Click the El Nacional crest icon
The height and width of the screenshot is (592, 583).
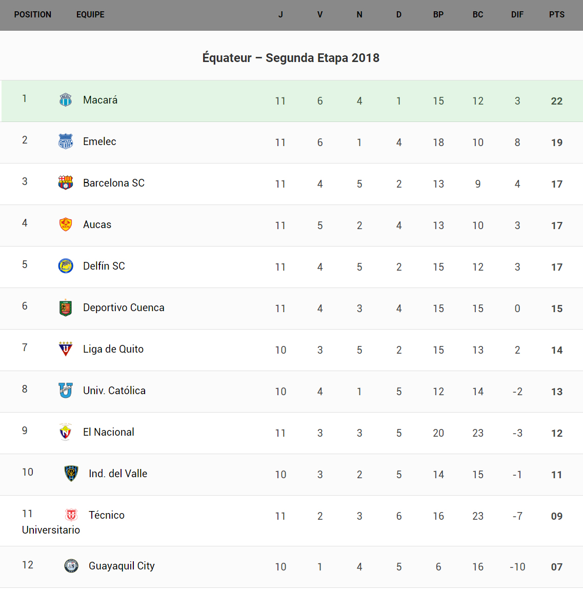click(x=66, y=432)
